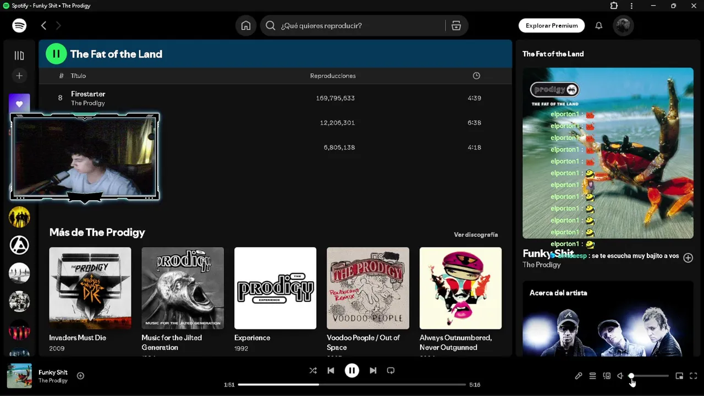Open the anarchy-symbol library item
704x396 pixels.
click(19, 245)
